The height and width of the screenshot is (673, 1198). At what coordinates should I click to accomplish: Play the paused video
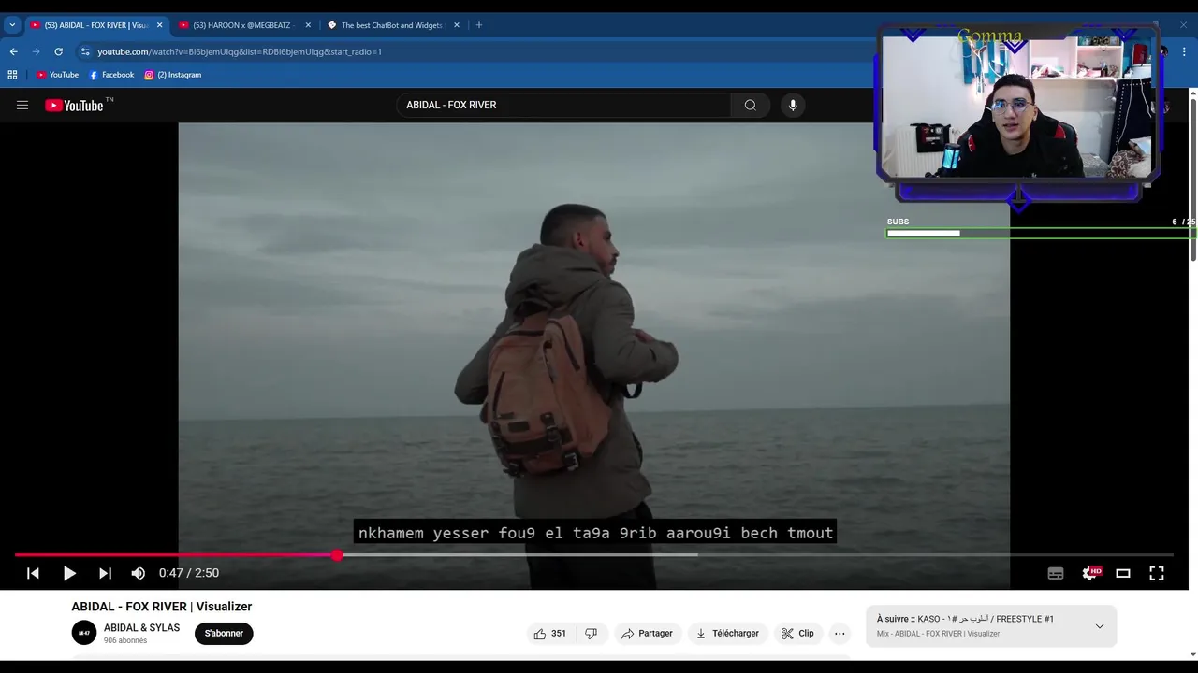[x=69, y=573]
